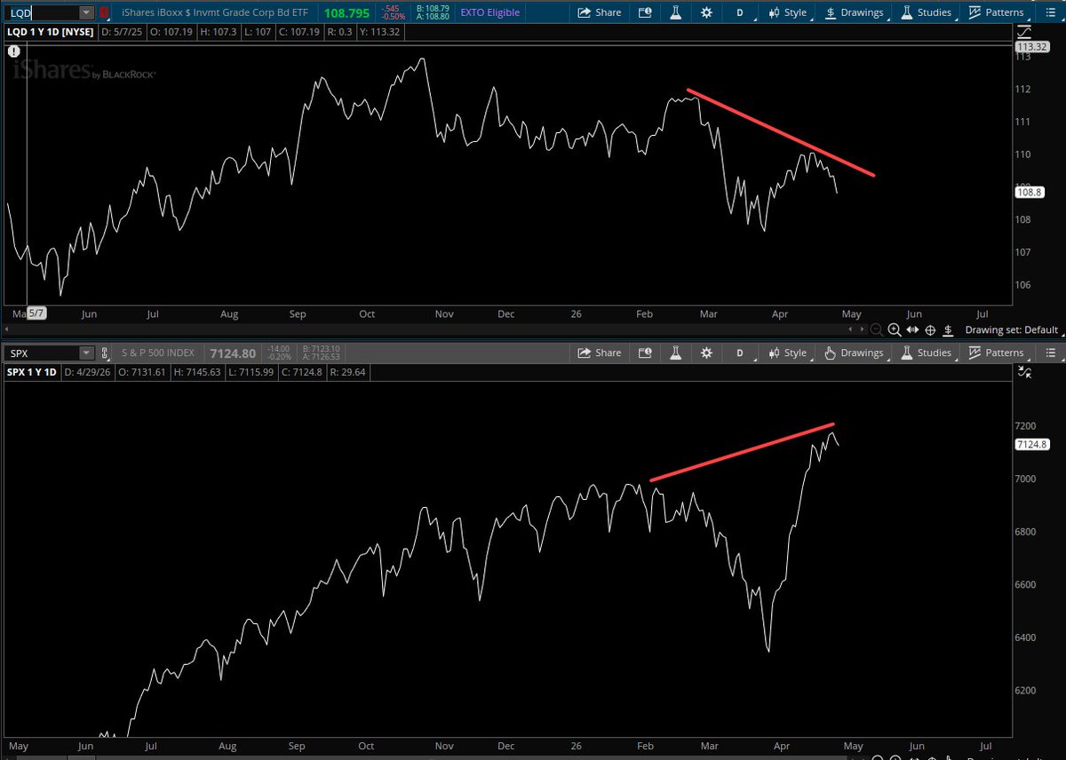This screenshot has height=760, width=1066.
Task: Open the alert bubble icon in the SPX toolbar
Action: pos(644,352)
